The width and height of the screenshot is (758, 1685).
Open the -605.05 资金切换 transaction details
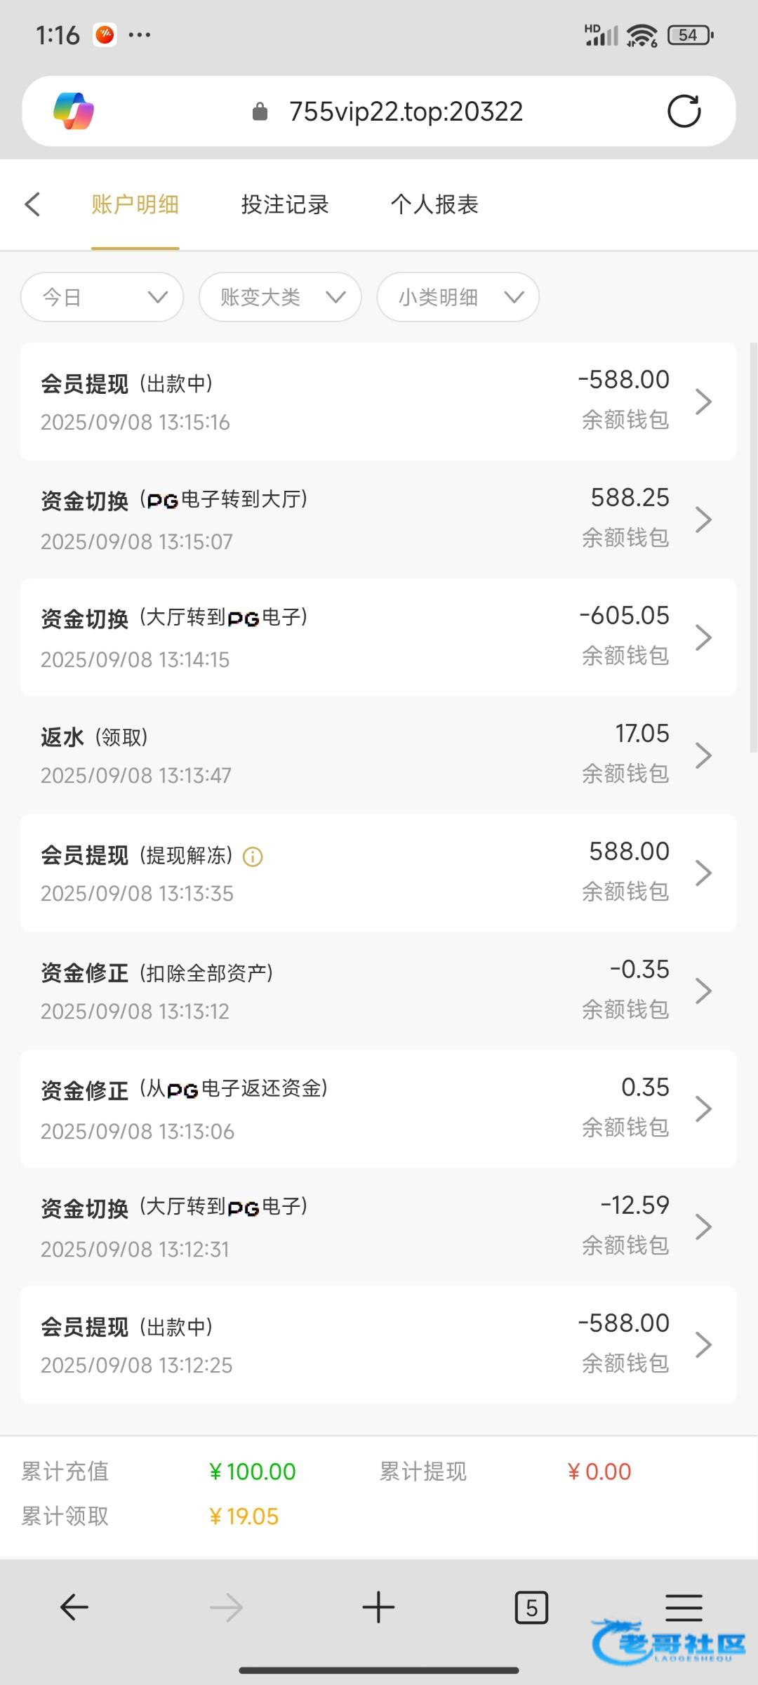[x=378, y=637]
